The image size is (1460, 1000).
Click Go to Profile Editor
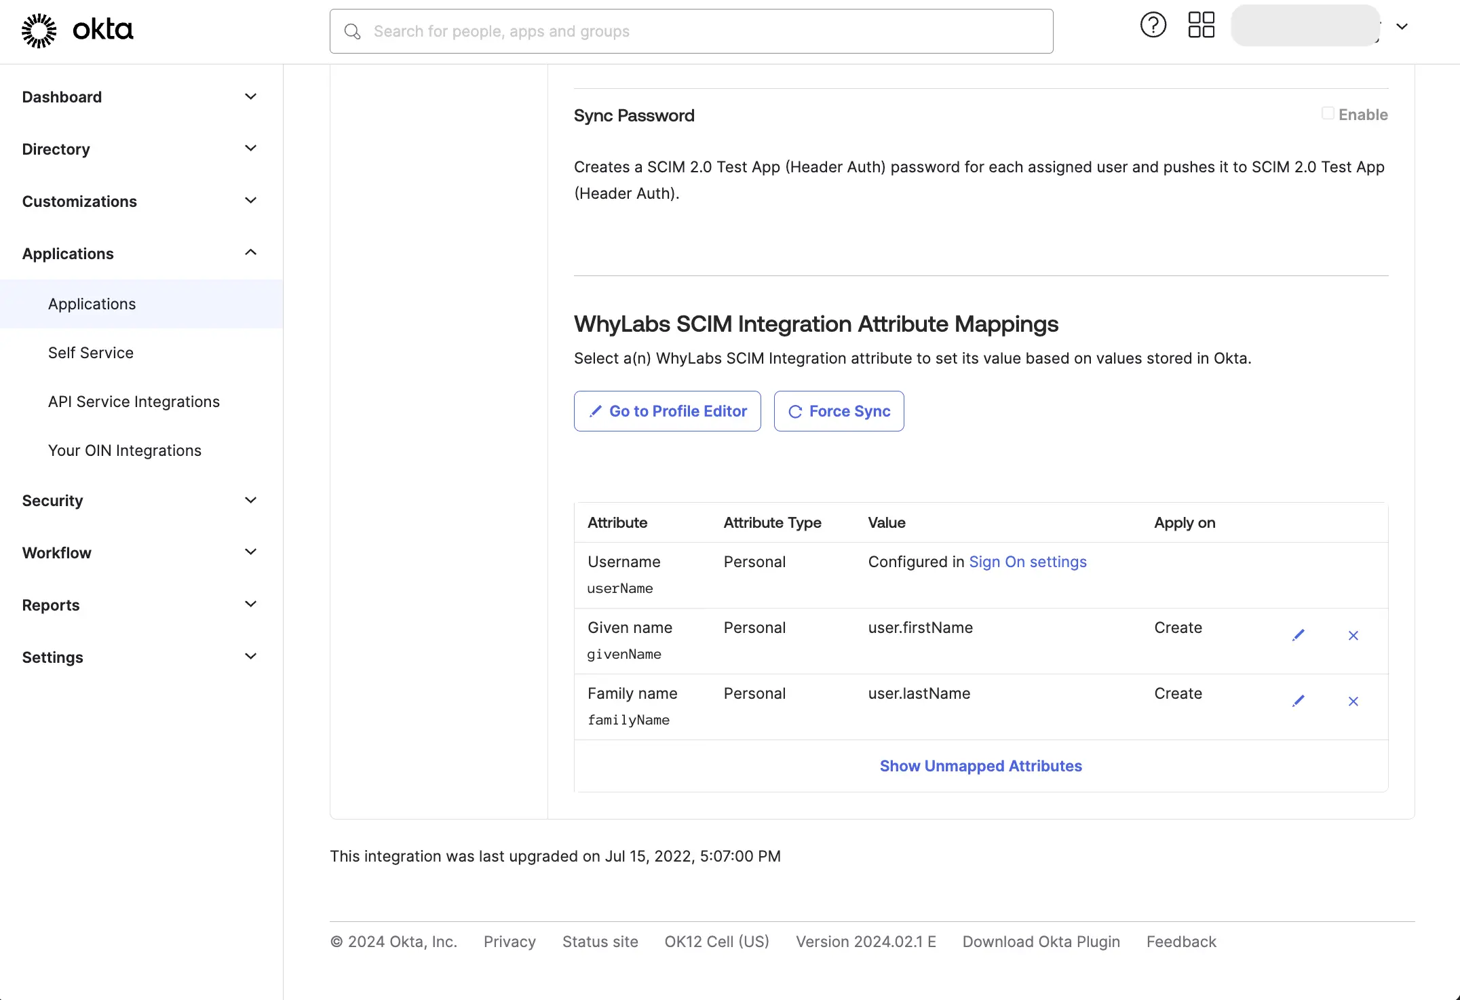click(667, 410)
